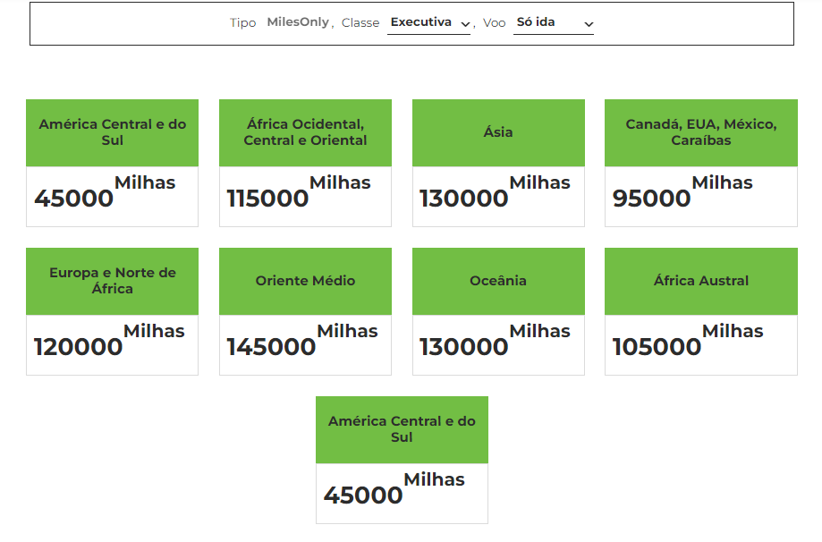Image resolution: width=822 pixels, height=542 pixels.
Task: Click the Tipo label
Action: [x=242, y=22]
